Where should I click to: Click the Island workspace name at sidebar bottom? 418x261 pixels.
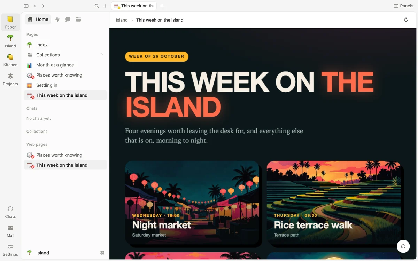(42, 253)
